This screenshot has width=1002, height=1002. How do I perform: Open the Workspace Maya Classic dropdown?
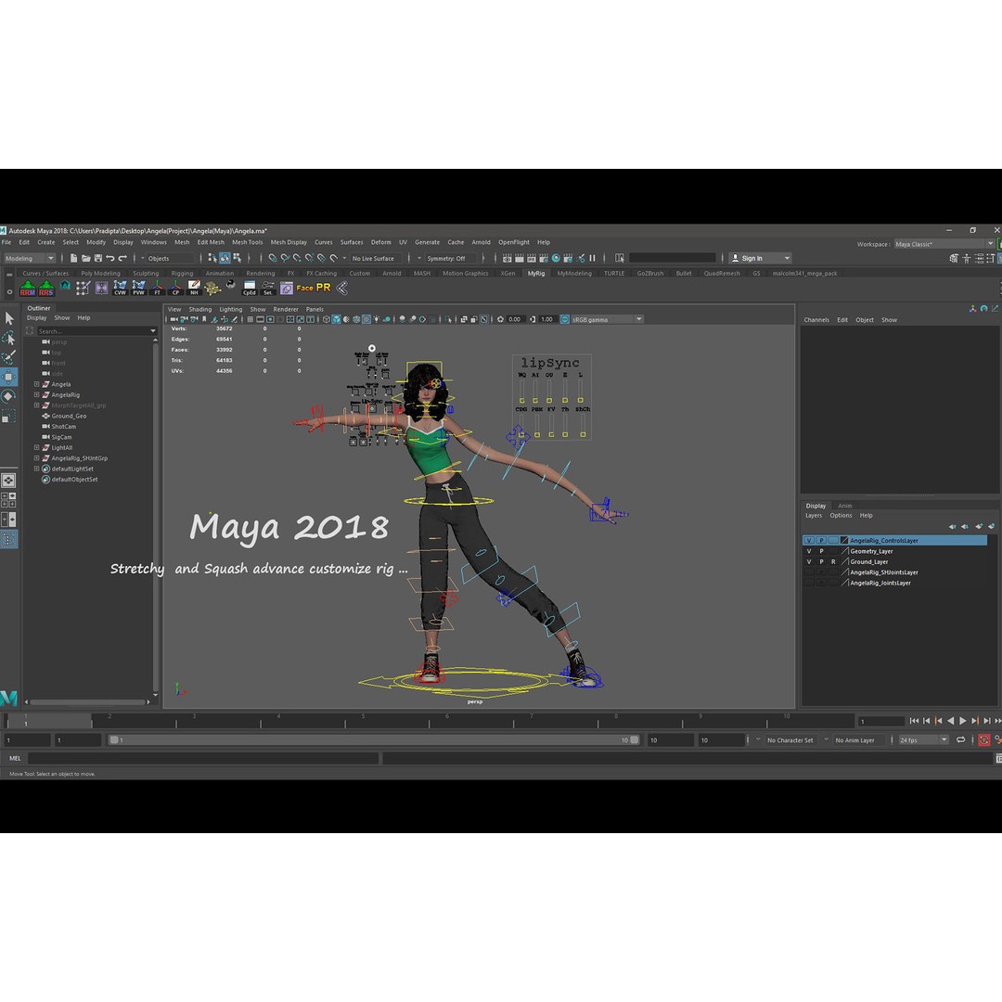pos(944,244)
